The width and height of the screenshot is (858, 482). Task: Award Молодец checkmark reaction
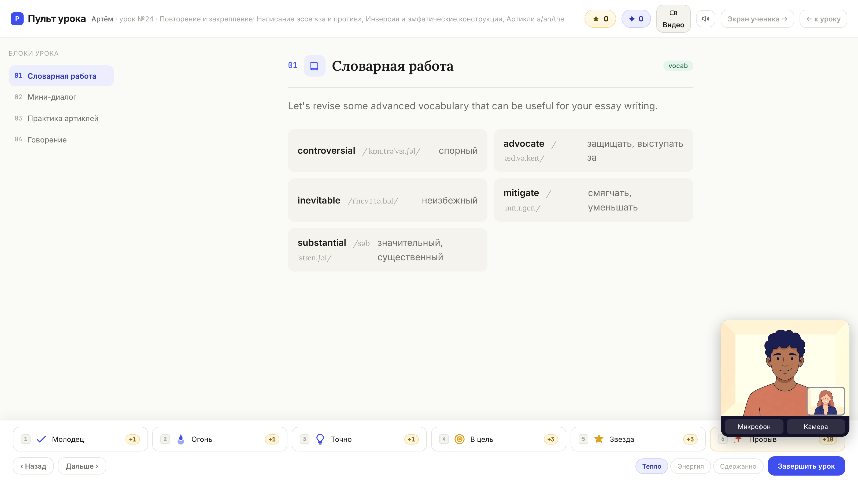(80, 439)
